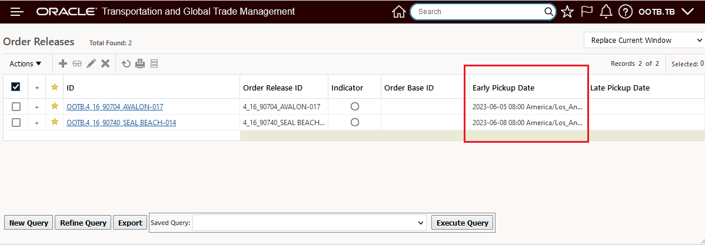The image size is (705, 245).
Task: Expand all rows with header plus
Action: (x=37, y=88)
